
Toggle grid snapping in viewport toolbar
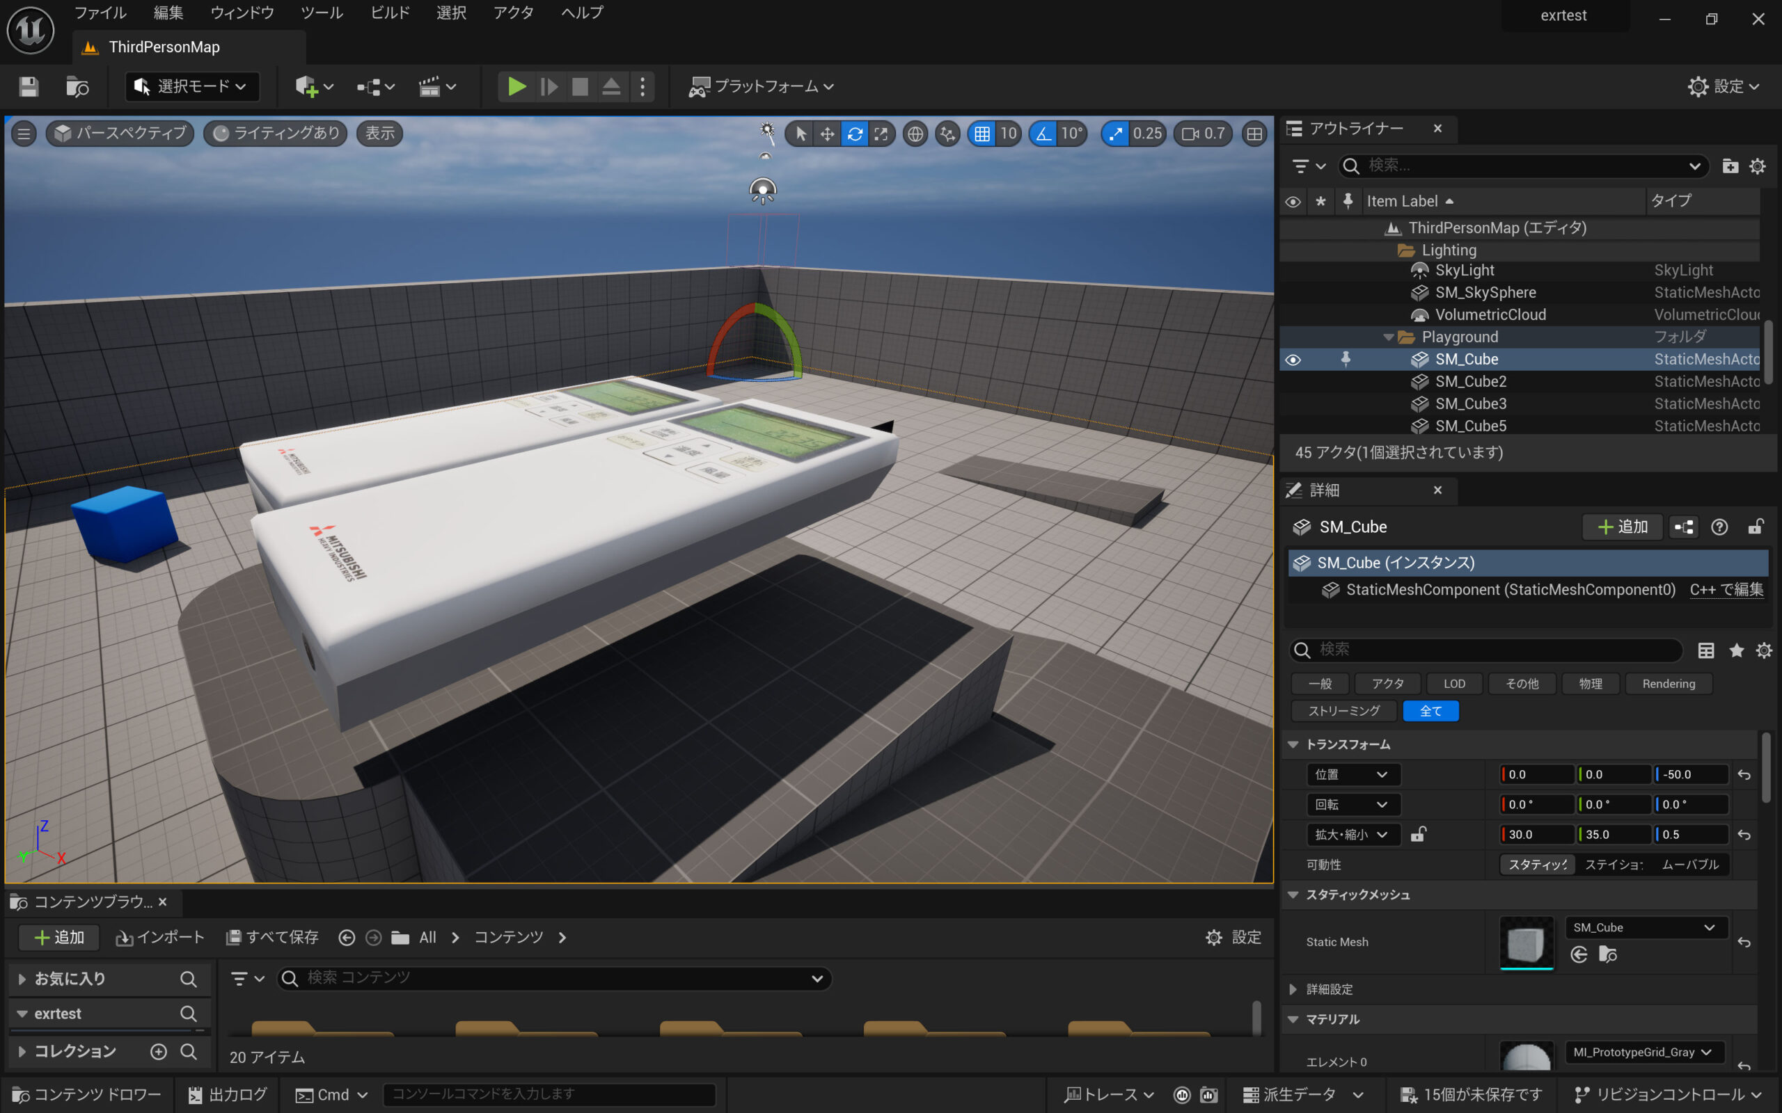click(981, 134)
